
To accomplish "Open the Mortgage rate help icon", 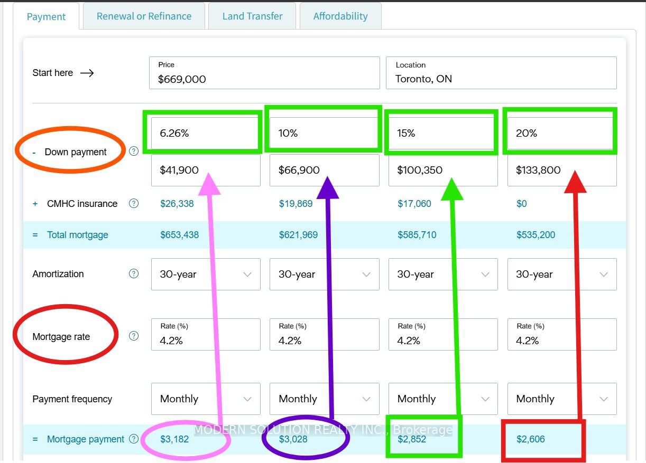I will [x=134, y=336].
